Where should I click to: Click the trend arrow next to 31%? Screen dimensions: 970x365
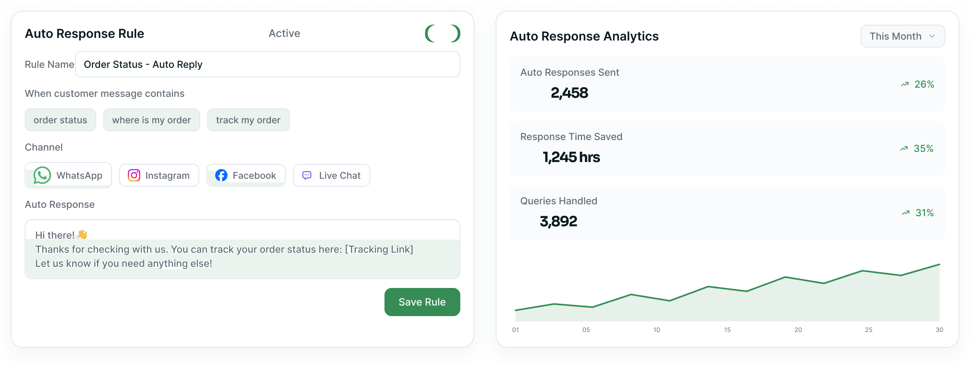[x=906, y=213]
